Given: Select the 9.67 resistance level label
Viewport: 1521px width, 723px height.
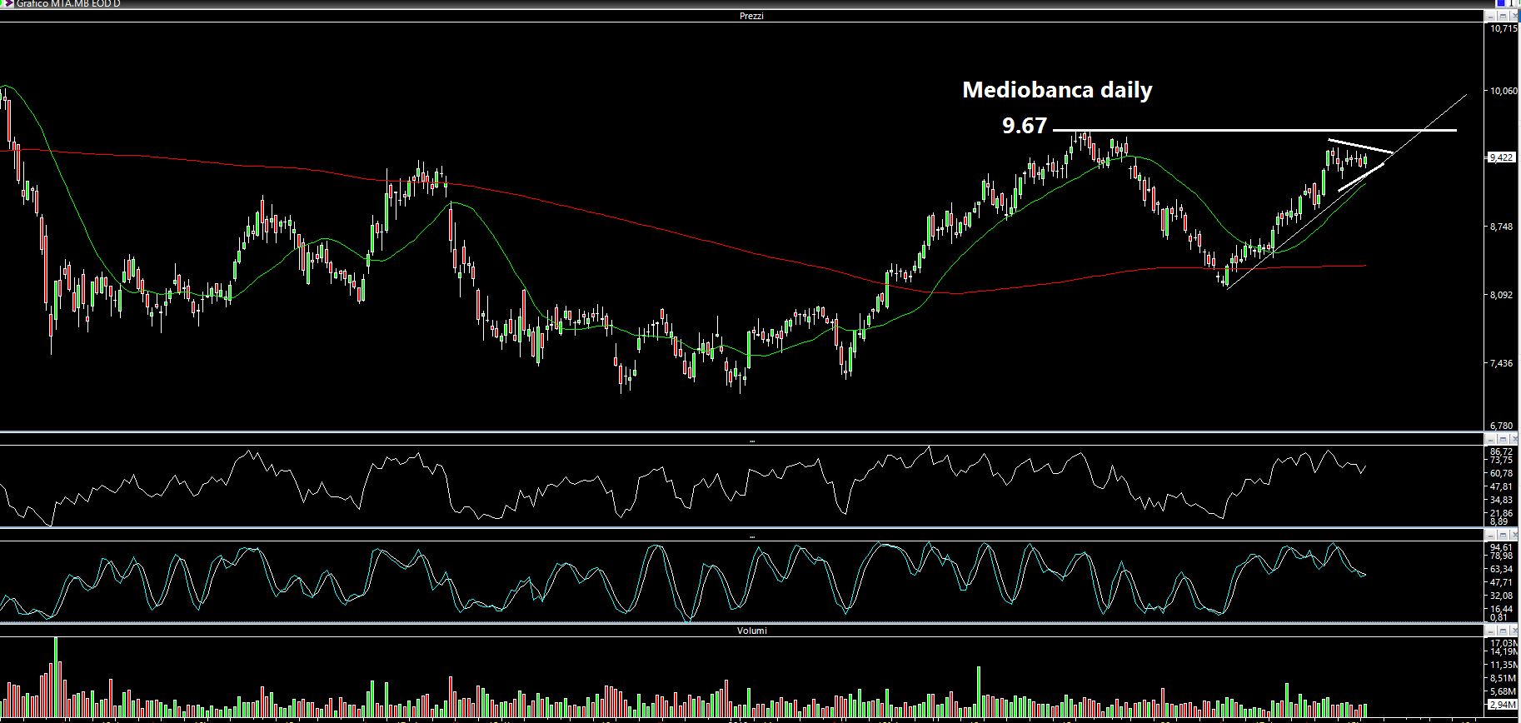Looking at the screenshot, I should [x=1025, y=126].
